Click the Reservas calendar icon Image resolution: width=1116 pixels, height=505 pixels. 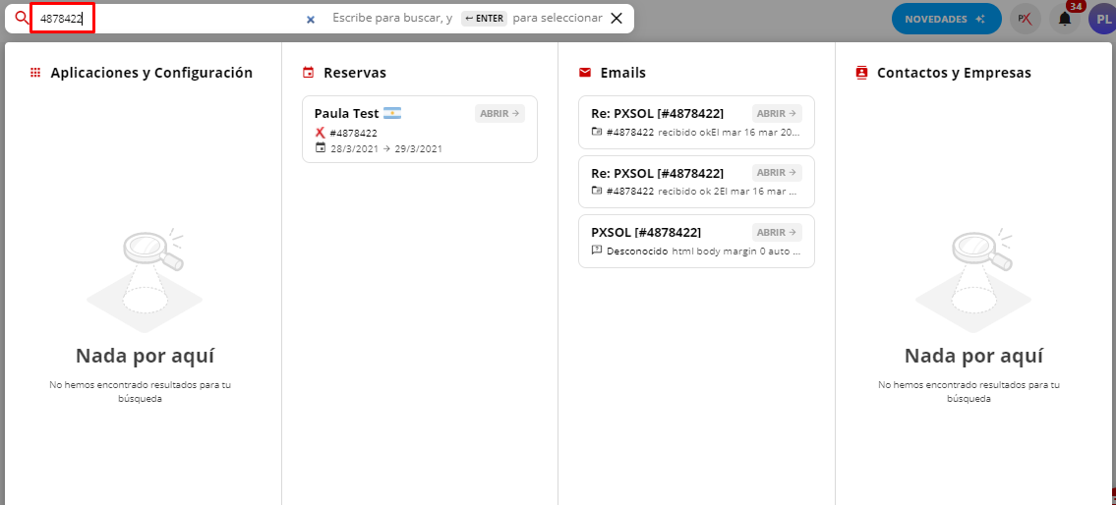click(309, 73)
